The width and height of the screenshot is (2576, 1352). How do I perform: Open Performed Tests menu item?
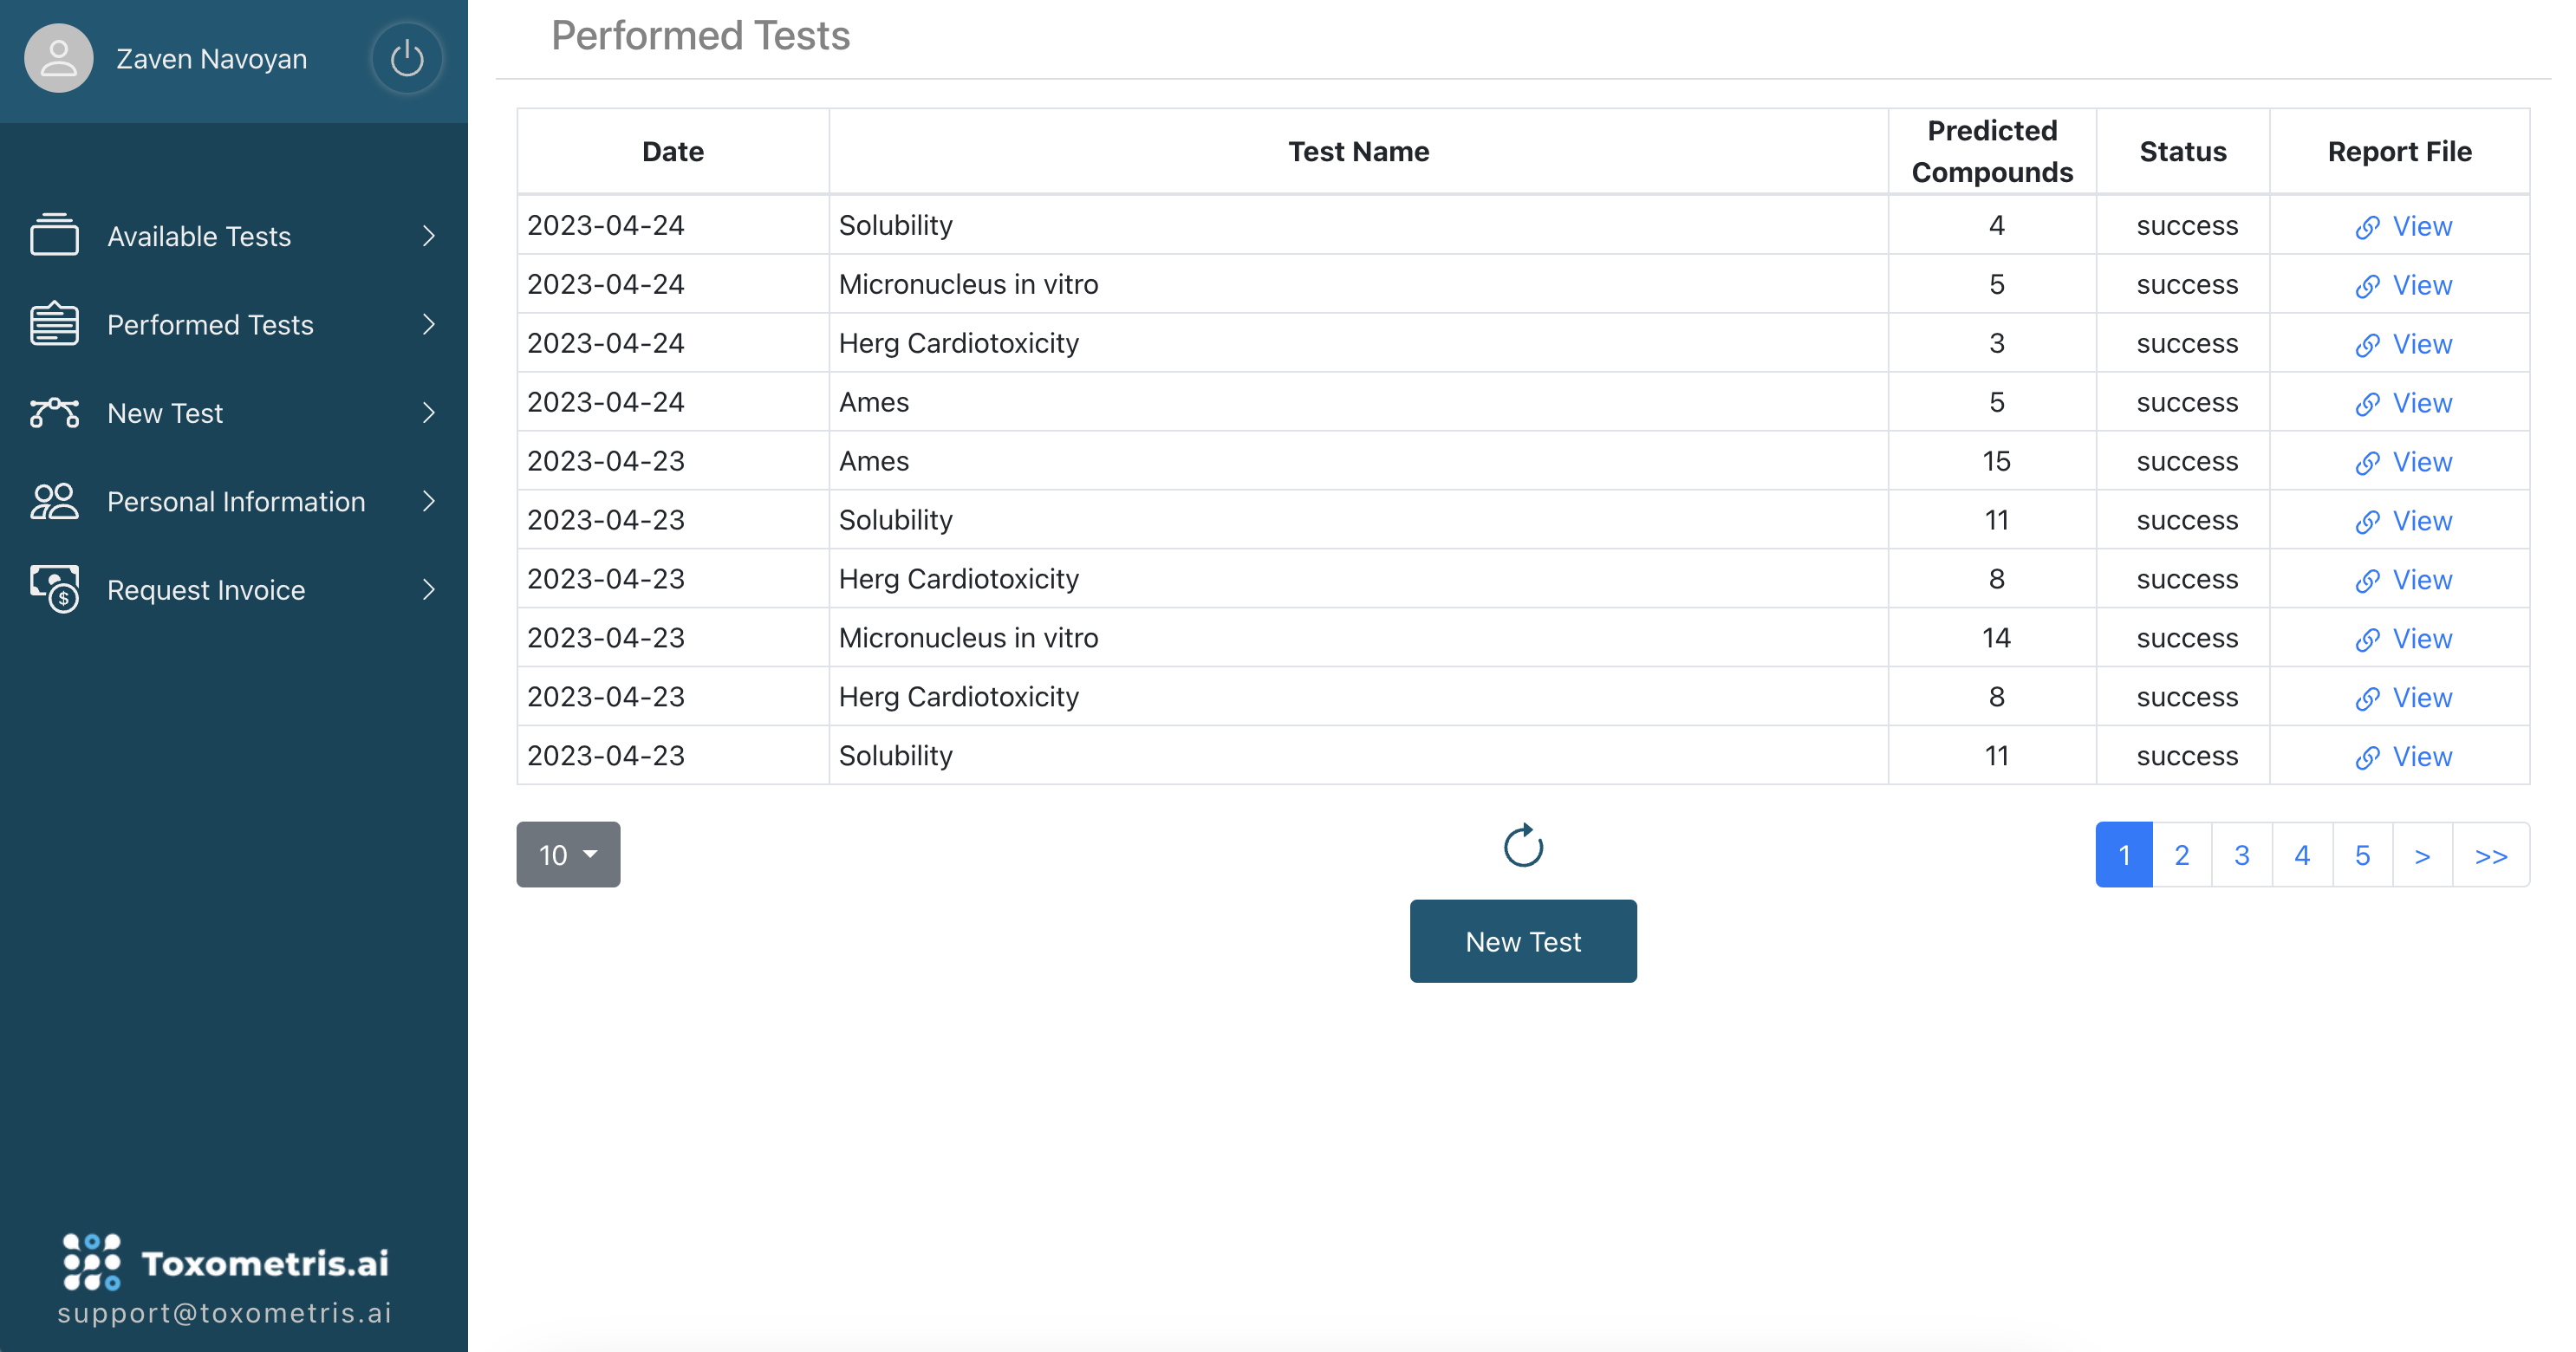pyautogui.click(x=234, y=324)
